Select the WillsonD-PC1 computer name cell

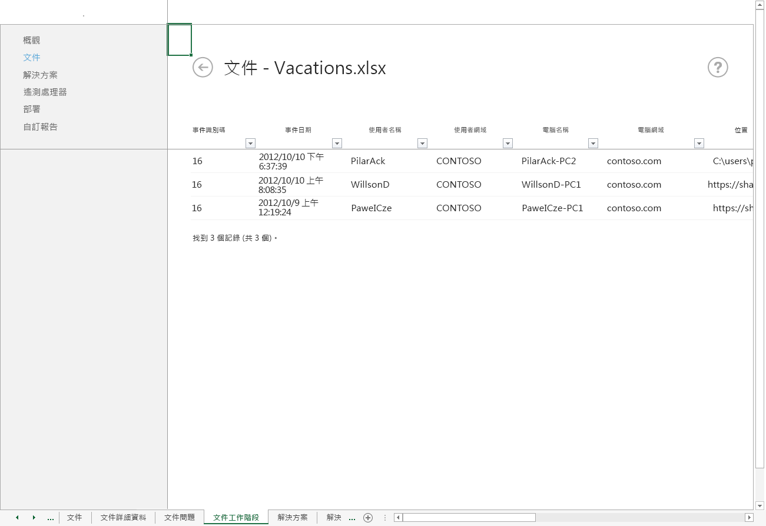click(551, 185)
